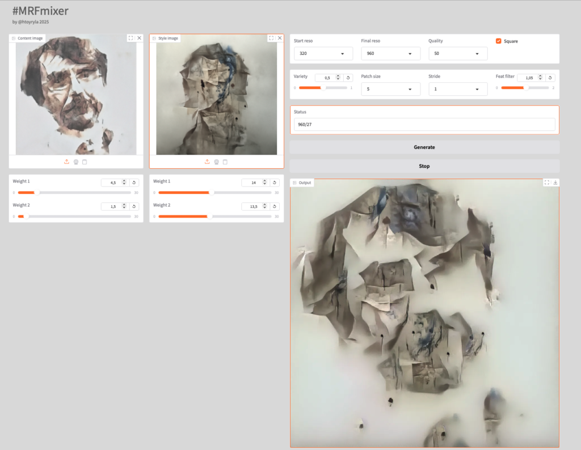581x450 pixels.
Task: Uncheck the Square checkbox
Action: click(x=499, y=41)
